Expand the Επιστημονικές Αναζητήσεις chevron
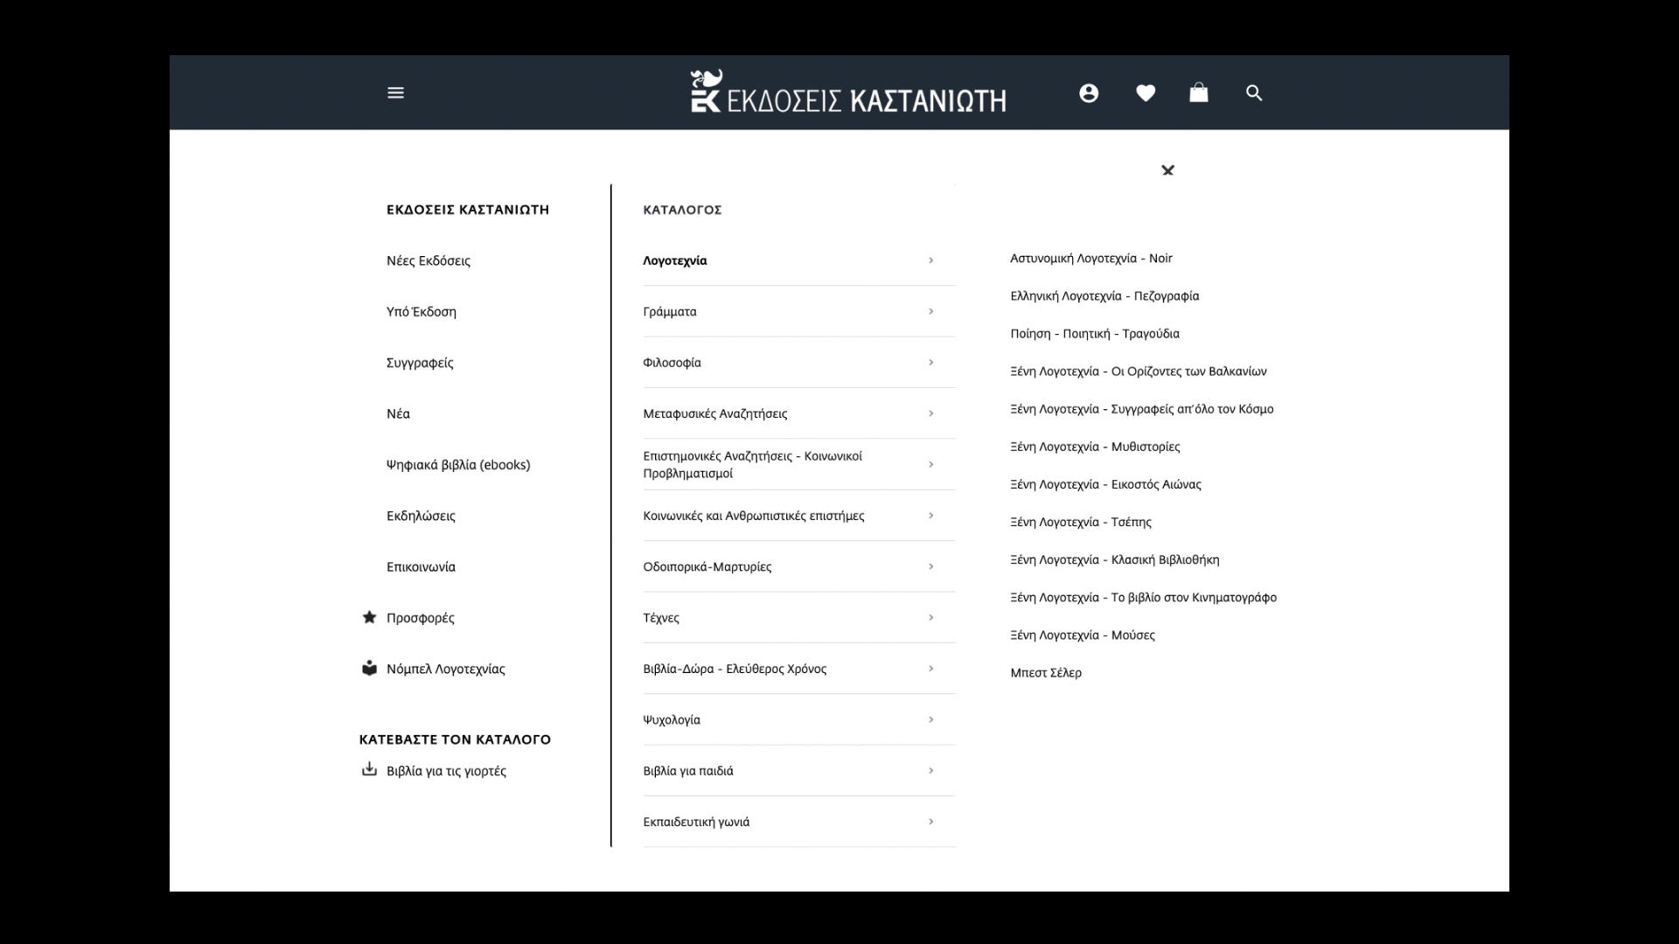 click(x=930, y=464)
